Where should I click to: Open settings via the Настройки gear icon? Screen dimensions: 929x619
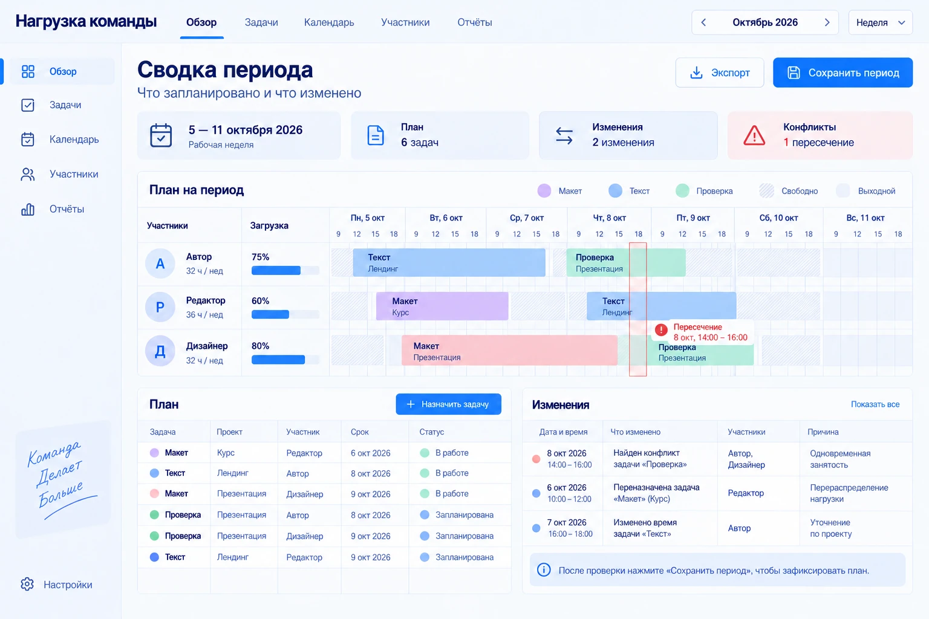[27, 585]
